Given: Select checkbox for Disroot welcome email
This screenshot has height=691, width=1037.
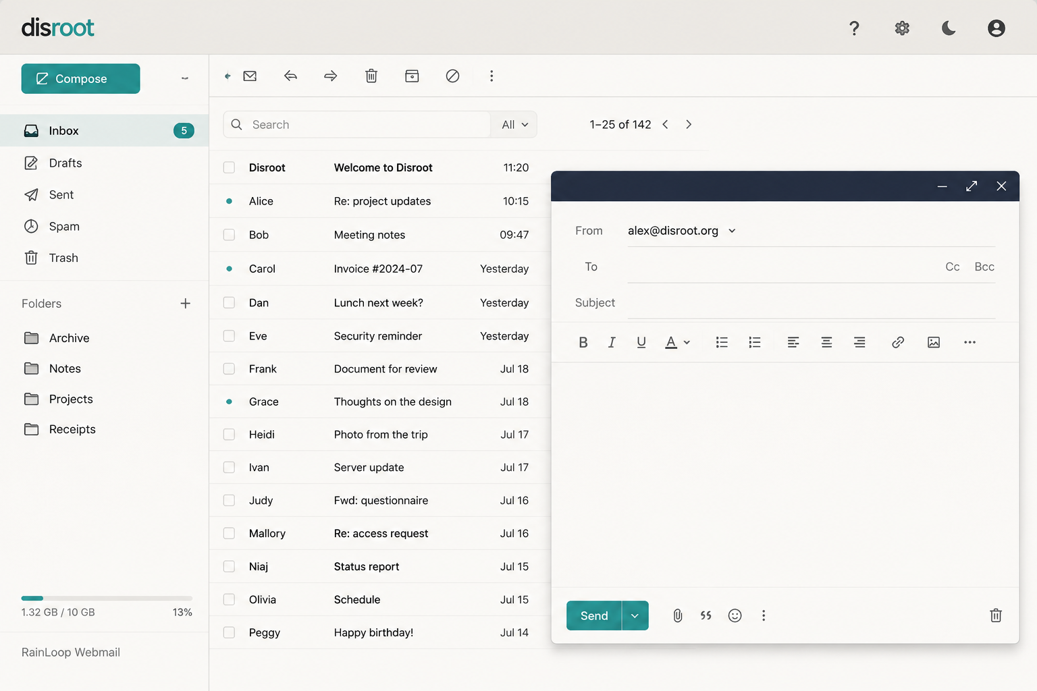Looking at the screenshot, I should (230, 167).
